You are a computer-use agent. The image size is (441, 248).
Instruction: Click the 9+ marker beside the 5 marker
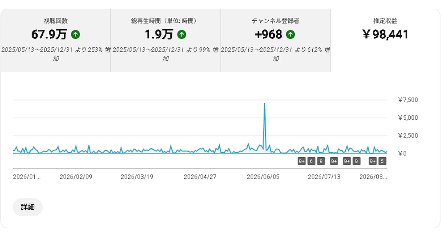(x=373, y=161)
